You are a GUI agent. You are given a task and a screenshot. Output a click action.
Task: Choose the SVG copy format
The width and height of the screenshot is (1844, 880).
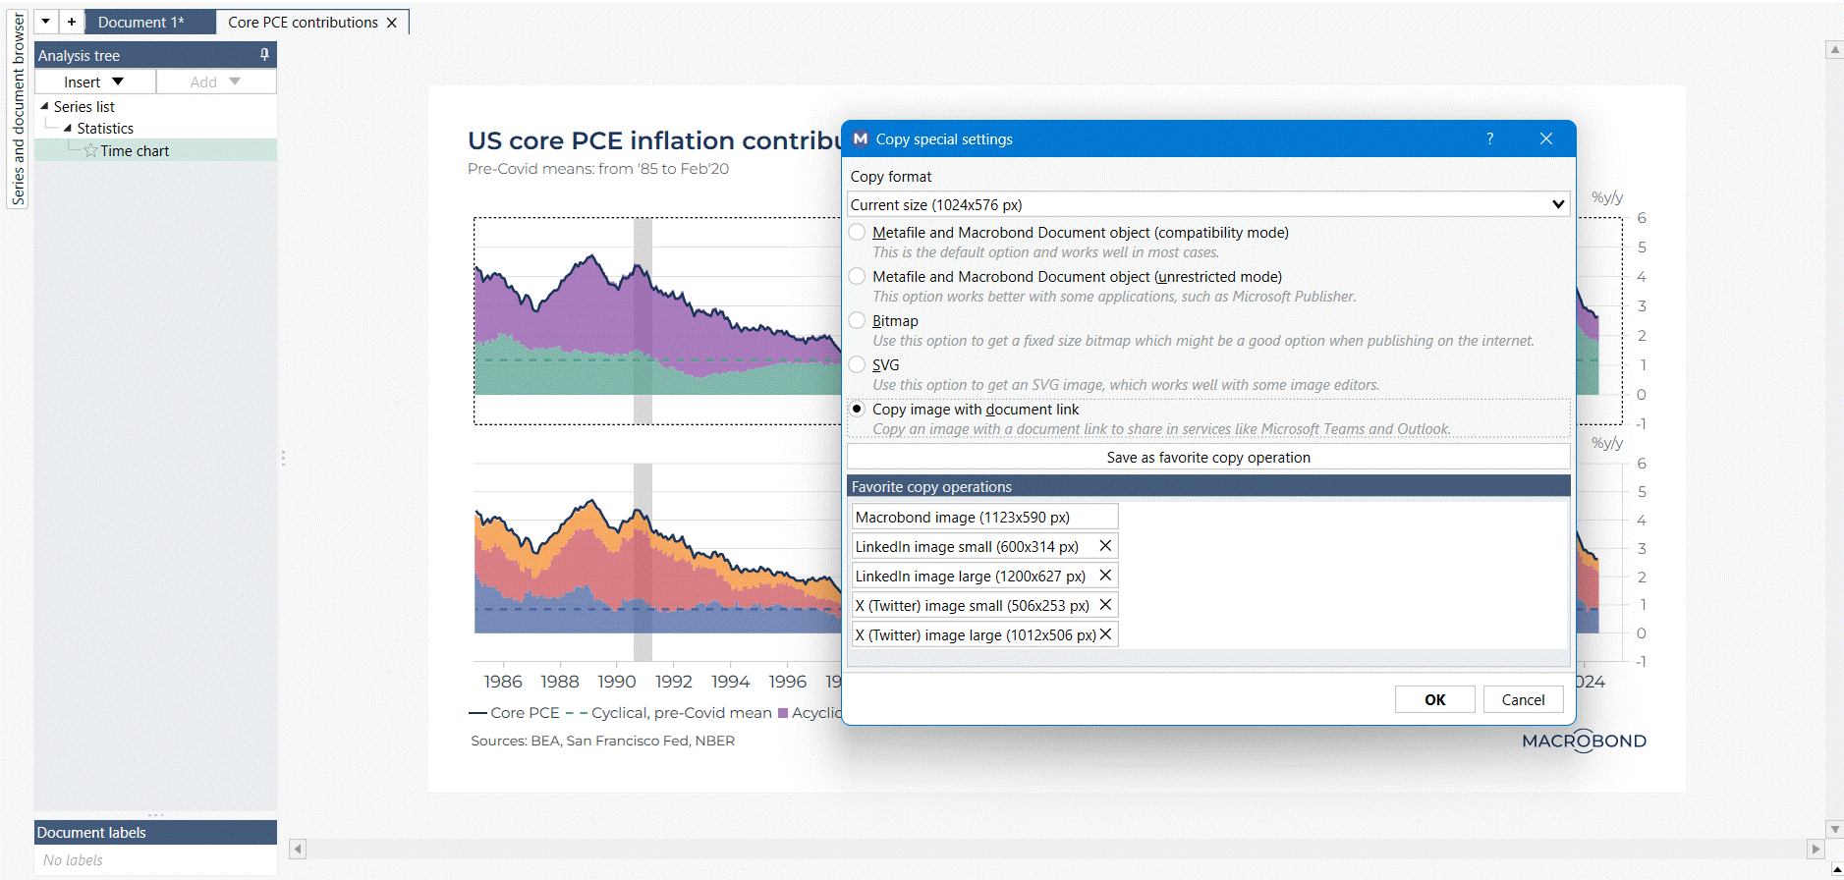(x=858, y=365)
